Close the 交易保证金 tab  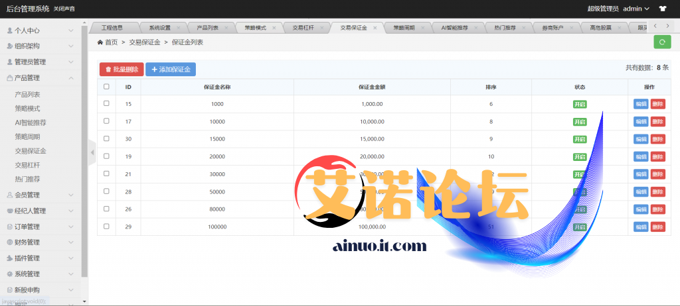pyautogui.click(x=375, y=28)
